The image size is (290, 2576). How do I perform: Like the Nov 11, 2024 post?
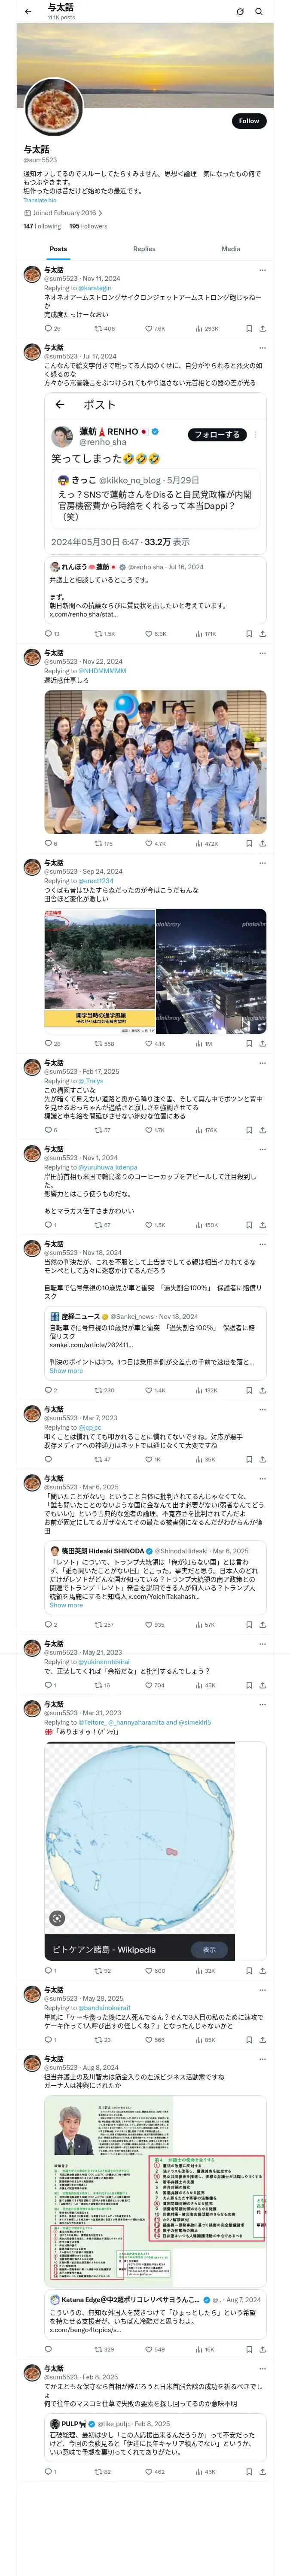pyautogui.click(x=149, y=328)
